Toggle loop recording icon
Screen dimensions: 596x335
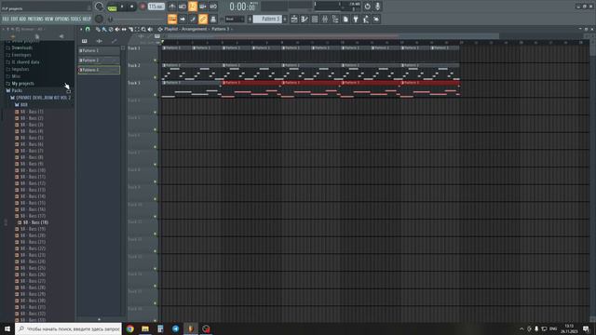(213, 7)
